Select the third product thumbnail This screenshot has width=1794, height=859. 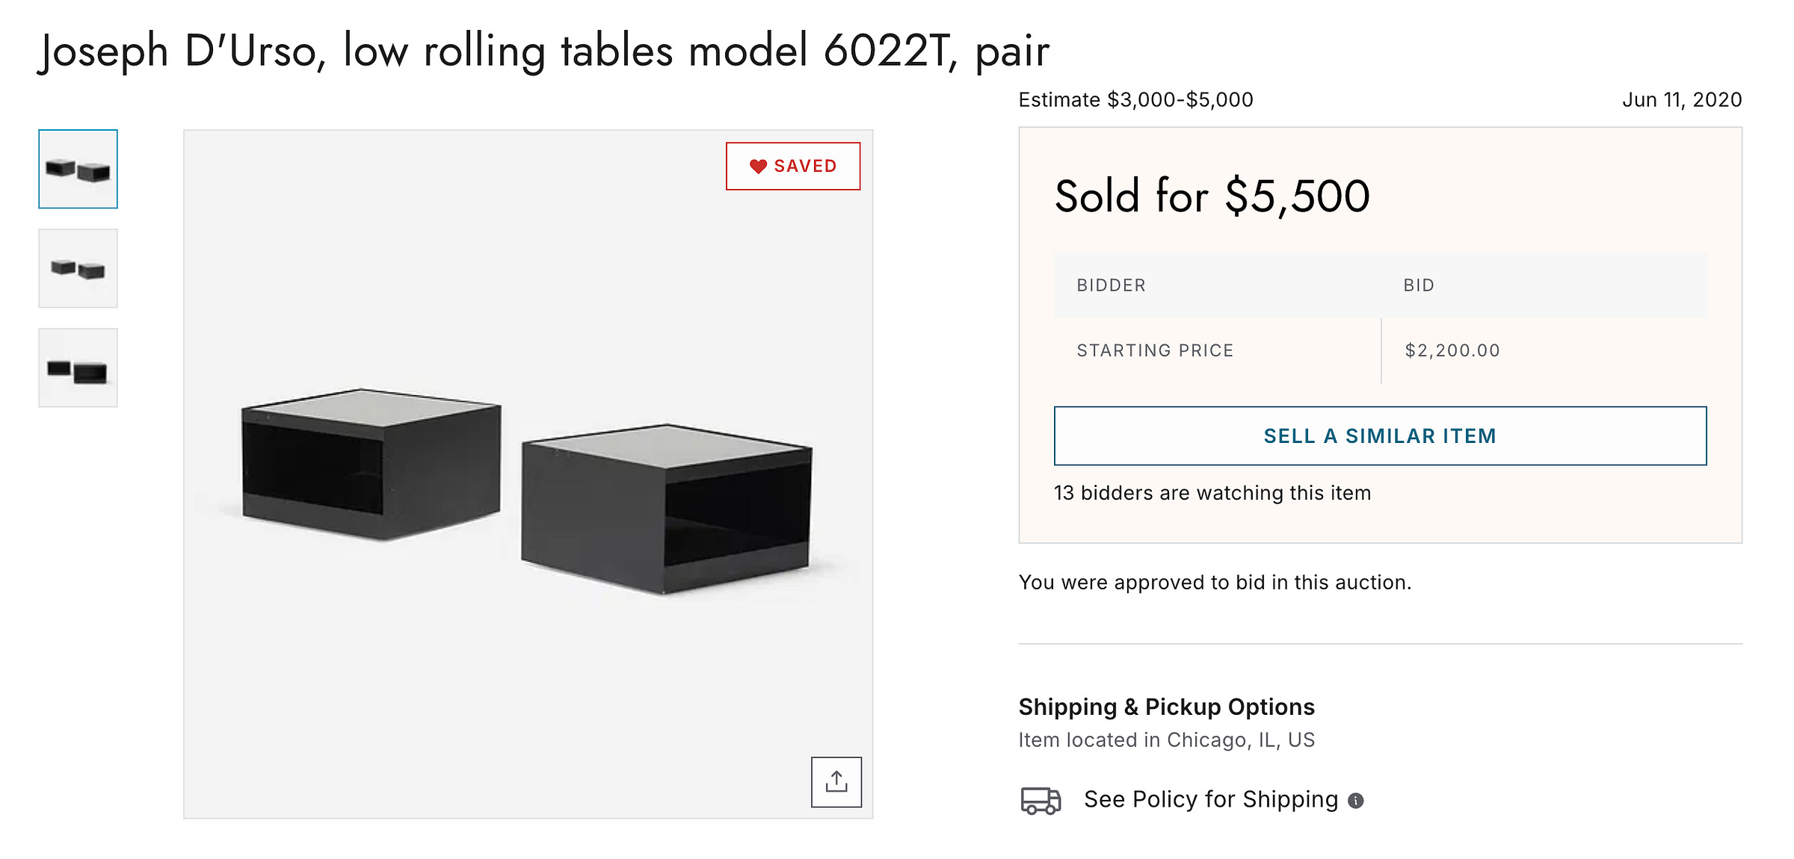[x=78, y=368]
